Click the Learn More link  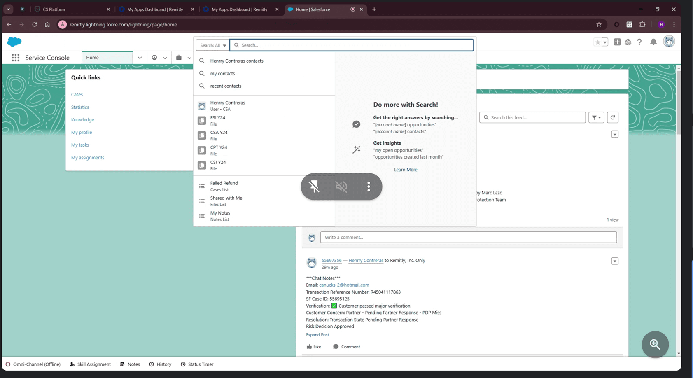pos(406,170)
